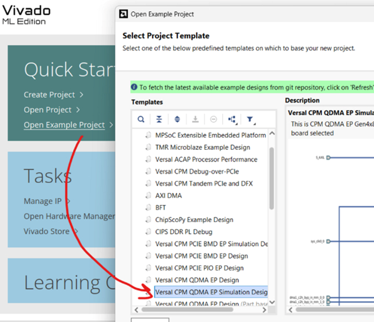374x322 pixels.
Task: Click the file icon beside ChipScoPy Example Design
Action: (x=148, y=219)
